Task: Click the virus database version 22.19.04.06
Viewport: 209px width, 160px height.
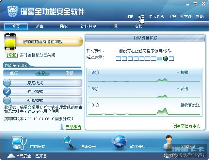Action: (x=38, y=119)
